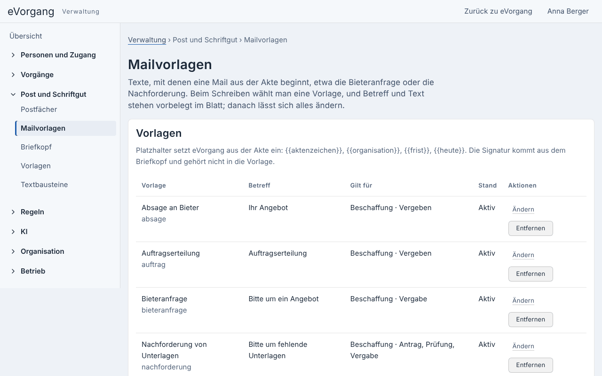The image size is (602, 376).
Task: Click the 'auftrag' template key
Action: click(153, 265)
